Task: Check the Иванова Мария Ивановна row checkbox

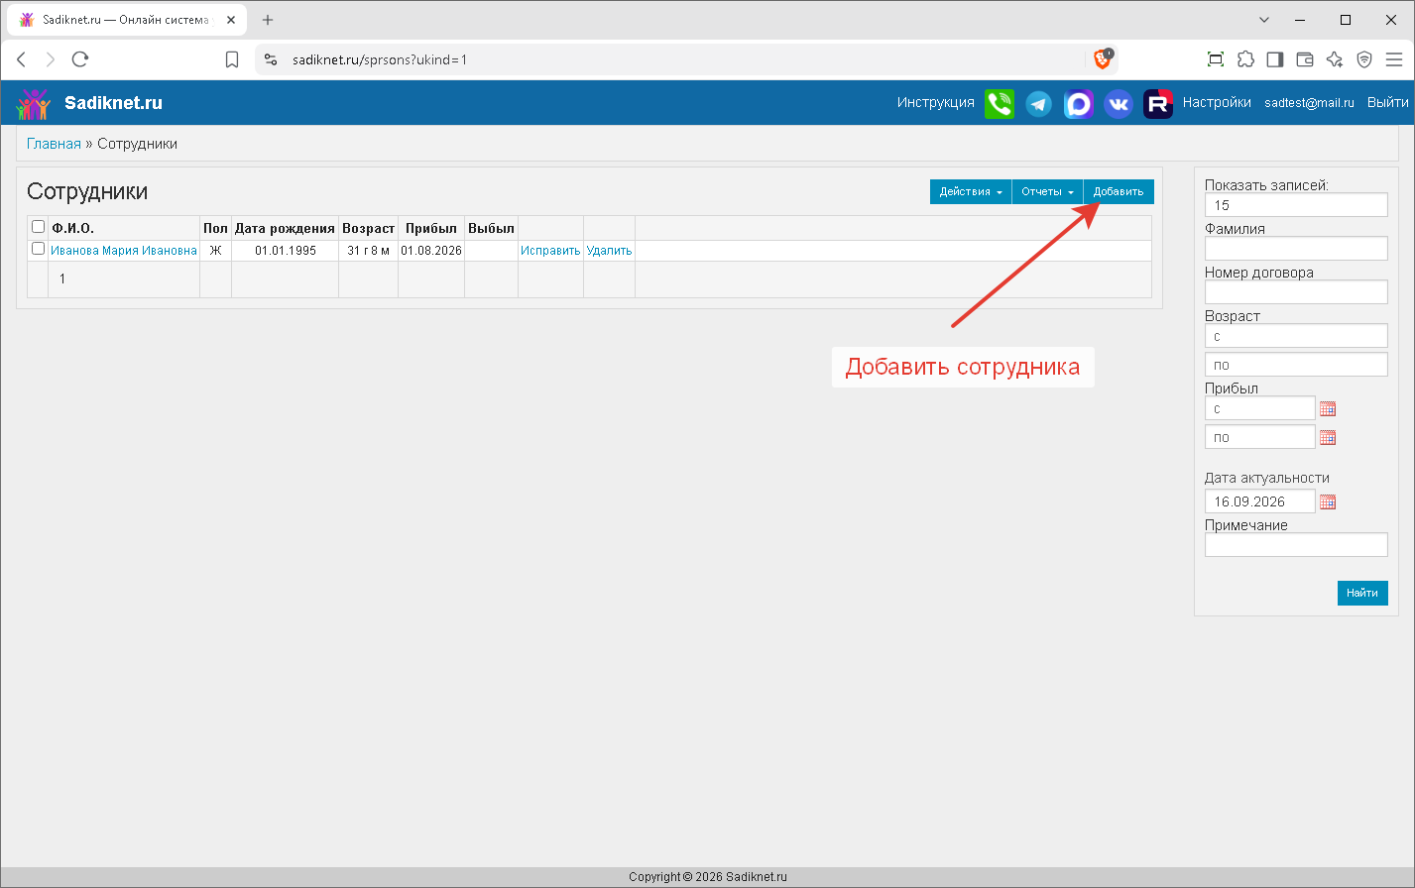Action: (x=39, y=249)
